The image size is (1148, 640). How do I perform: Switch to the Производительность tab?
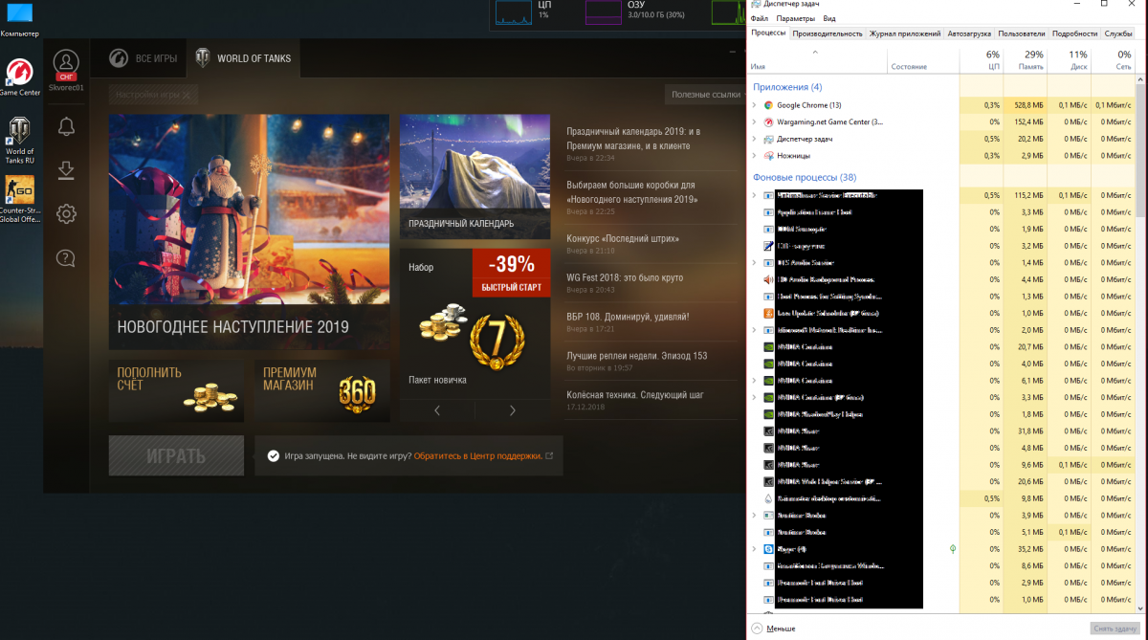point(828,33)
